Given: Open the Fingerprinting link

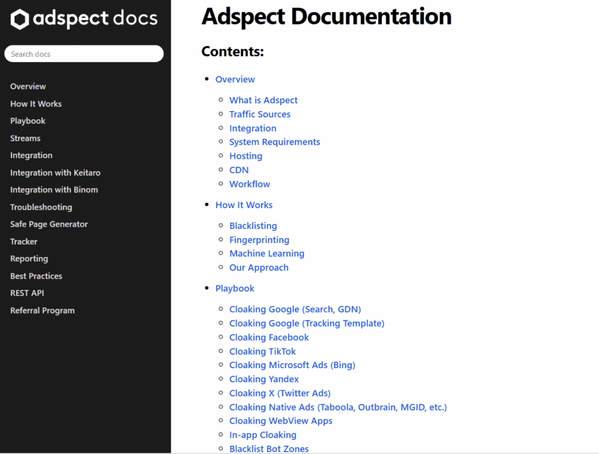Looking at the screenshot, I should 259,240.
